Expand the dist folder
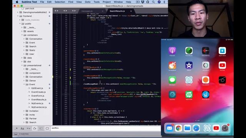The width and height of the screenshot is (246, 138). coord(22,62)
